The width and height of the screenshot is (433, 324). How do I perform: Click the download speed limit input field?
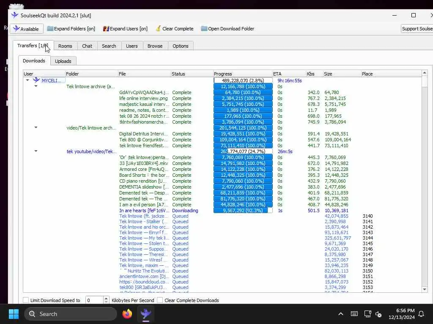pyautogui.click(x=94, y=300)
